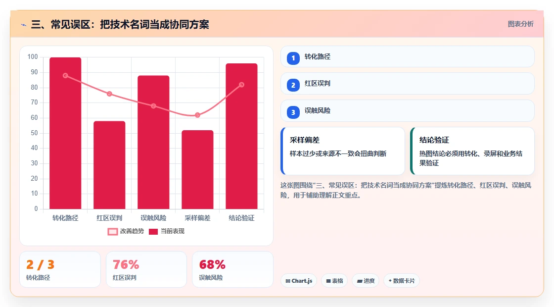Click the 结论验证 x-axis label
The image size is (554, 307).
tap(242, 218)
